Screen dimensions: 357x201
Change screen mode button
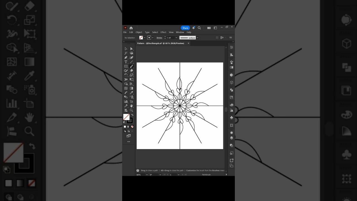(129, 136)
